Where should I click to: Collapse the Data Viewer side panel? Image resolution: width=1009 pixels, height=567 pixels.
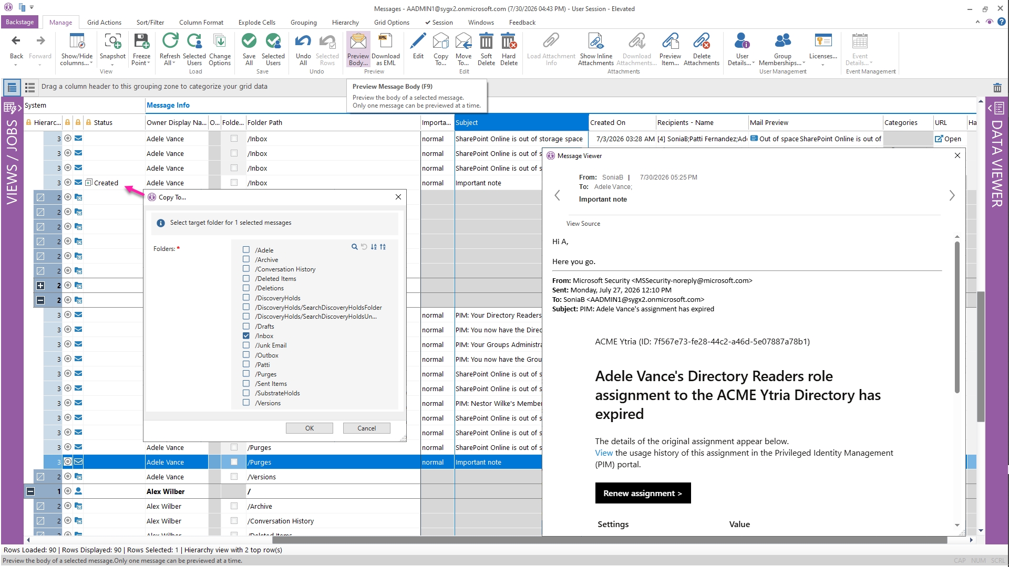click(996, 108)
